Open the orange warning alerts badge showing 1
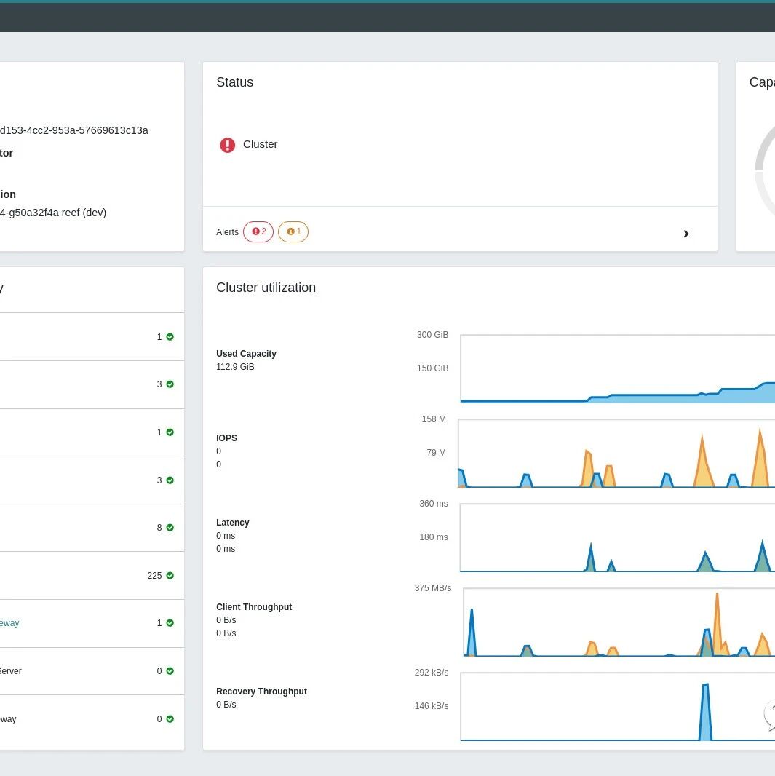This screenshot has height=776, width=775. point(293,231)
